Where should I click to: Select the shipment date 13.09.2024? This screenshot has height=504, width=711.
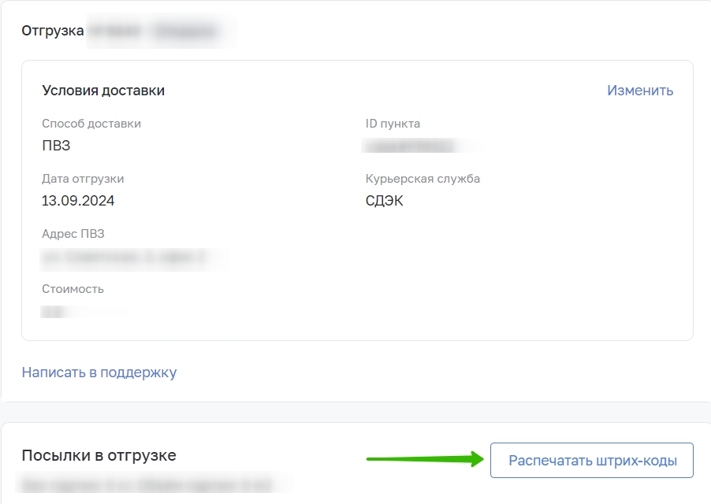click(78, 201)
